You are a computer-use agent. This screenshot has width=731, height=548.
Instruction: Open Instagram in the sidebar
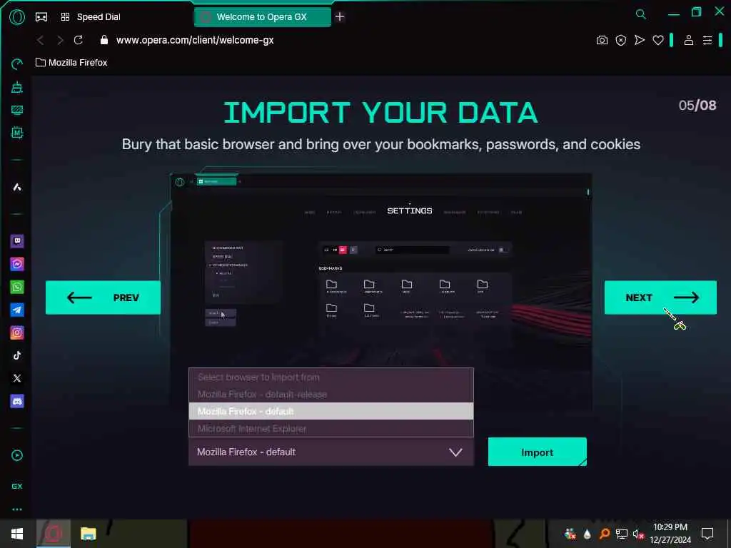point(17,333)
